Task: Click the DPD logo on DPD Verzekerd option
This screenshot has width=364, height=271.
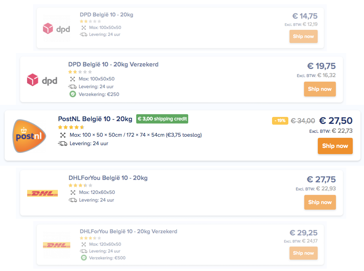Action: point(42,80)
